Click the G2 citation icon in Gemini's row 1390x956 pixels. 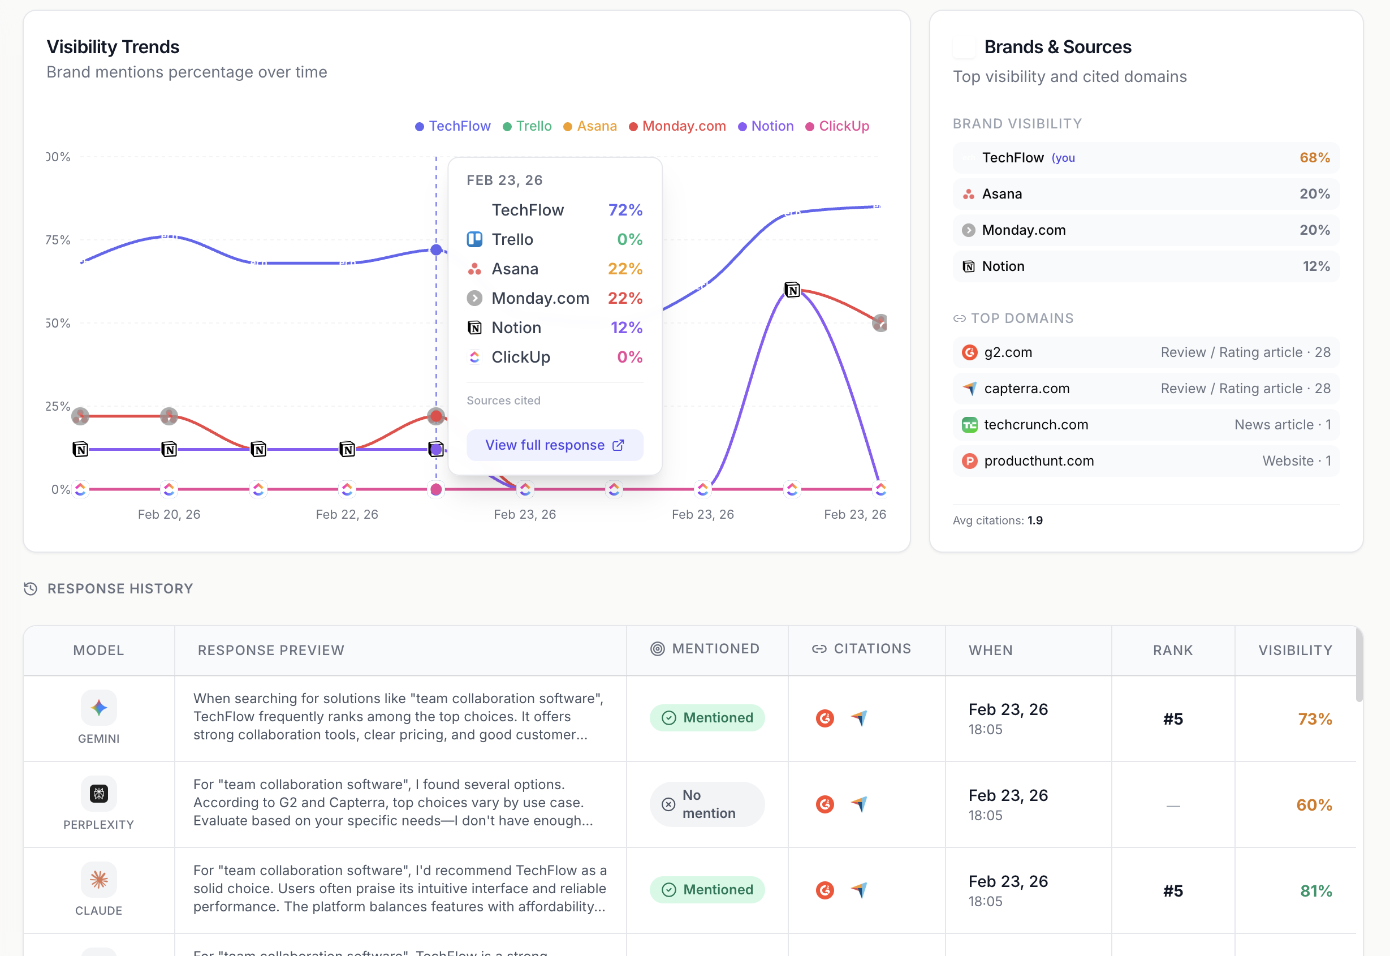coord(824,718)
